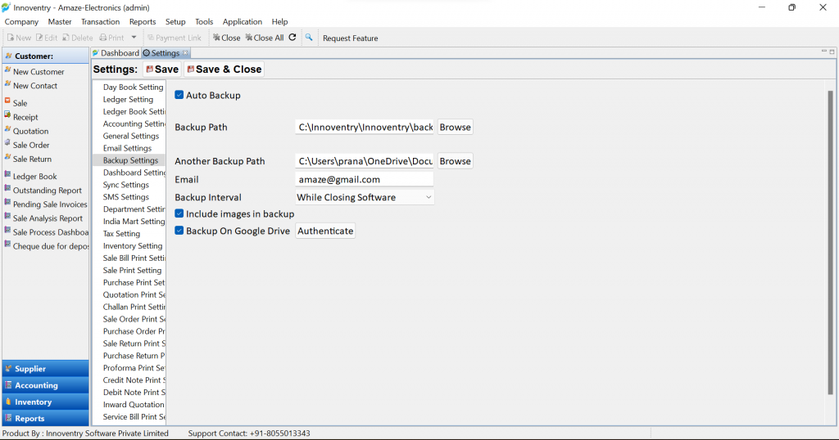Toggle Include images in backup checkbox
This screenshot has width=839, height=440.
[x=179, y=213]
